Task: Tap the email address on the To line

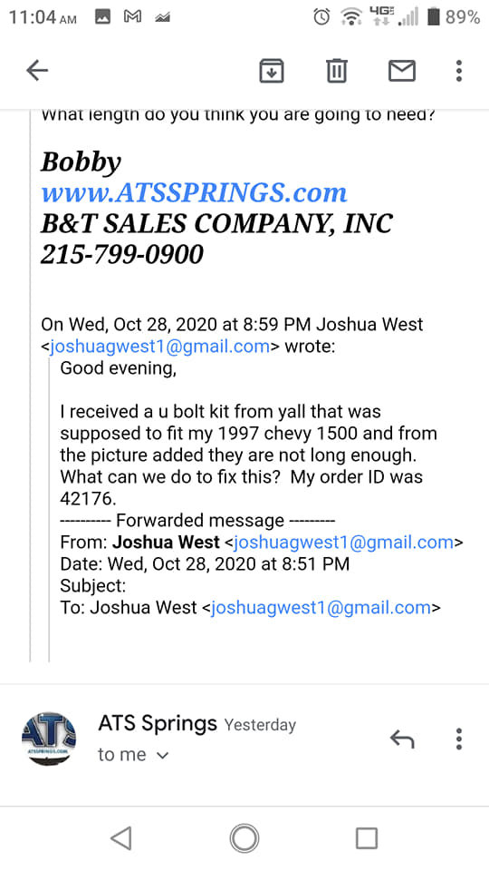Action: (x=321, y=607)
